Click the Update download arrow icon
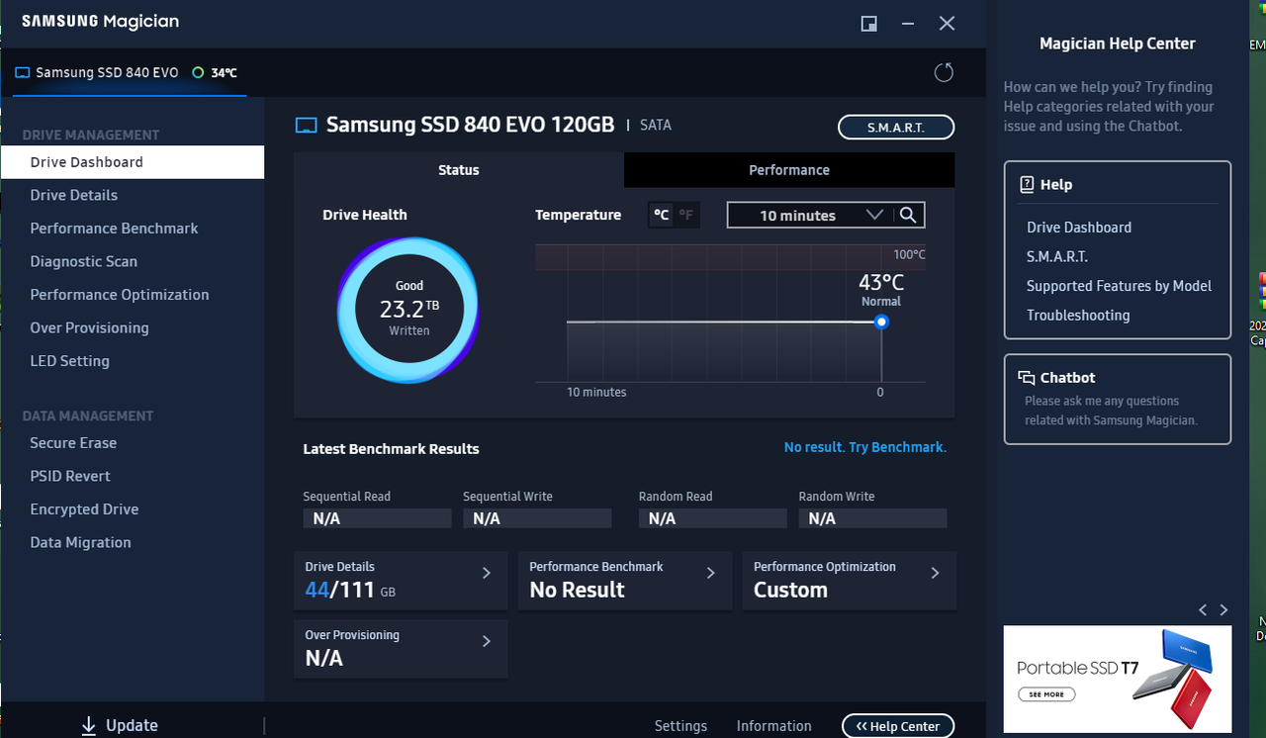The height and width of the screenshot is (738, 1266). click(89, 726)
